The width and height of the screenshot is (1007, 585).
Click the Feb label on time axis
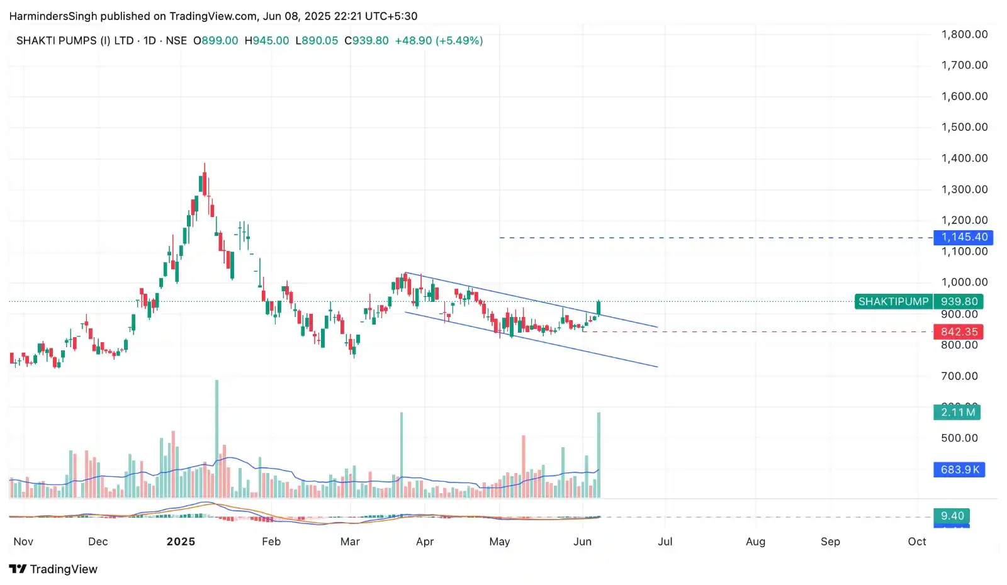pyautogui.click(x=271, y=542)
